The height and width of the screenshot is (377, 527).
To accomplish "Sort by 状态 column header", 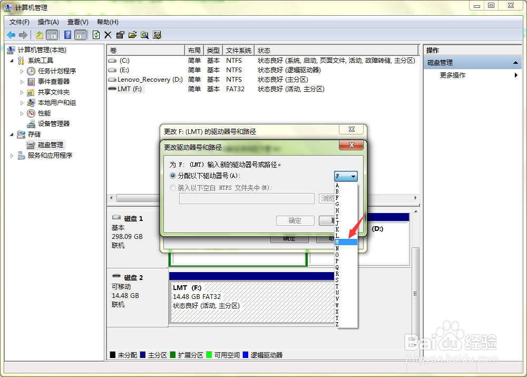I will pos(336,51).
